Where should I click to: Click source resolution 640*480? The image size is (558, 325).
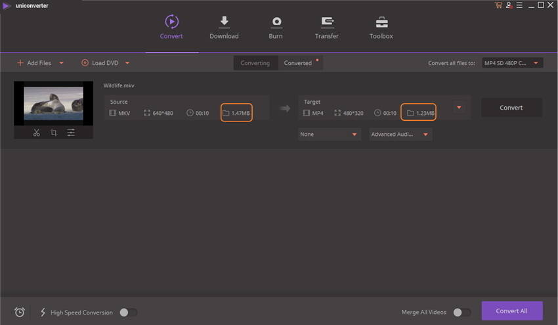coord(158,113)
